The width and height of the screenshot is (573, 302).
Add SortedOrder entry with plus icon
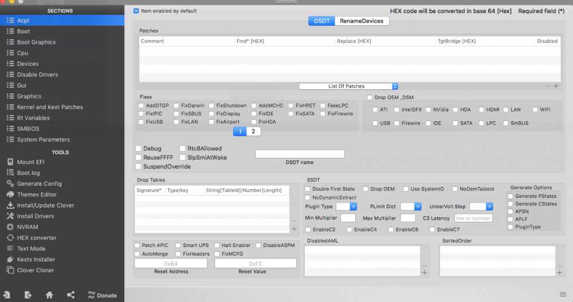pyautogui.click(x=559, y=272)
